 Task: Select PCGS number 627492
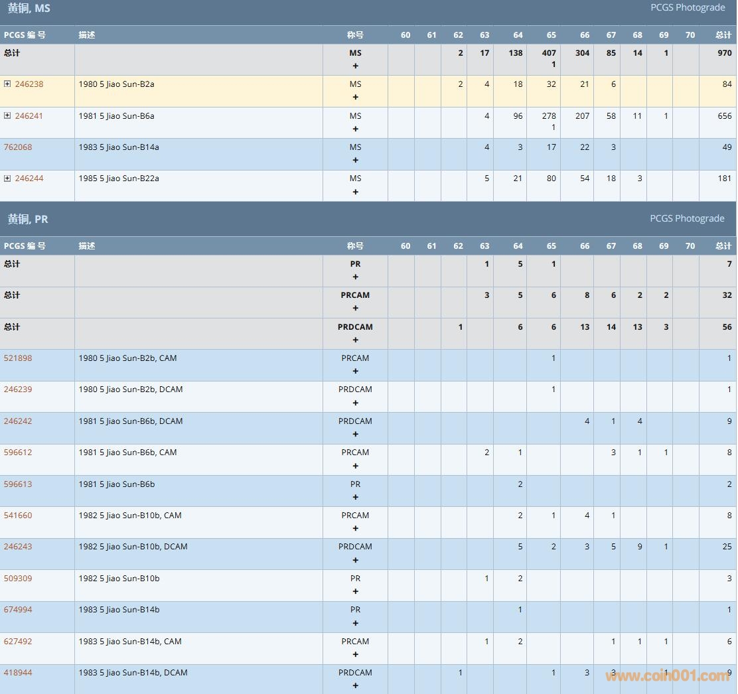18,642
